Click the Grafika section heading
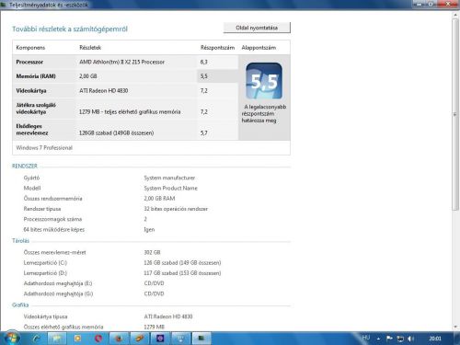Image resolution: width=460 pixels, height=345 pixels. (x=20, y=305)
